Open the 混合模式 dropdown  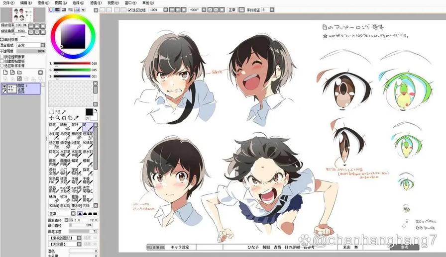point(31,45)
